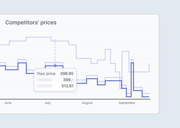The width and height of the screenshot is (180, 128).
Task: Click the narrow light blue peak in late August
Action: 108,50
